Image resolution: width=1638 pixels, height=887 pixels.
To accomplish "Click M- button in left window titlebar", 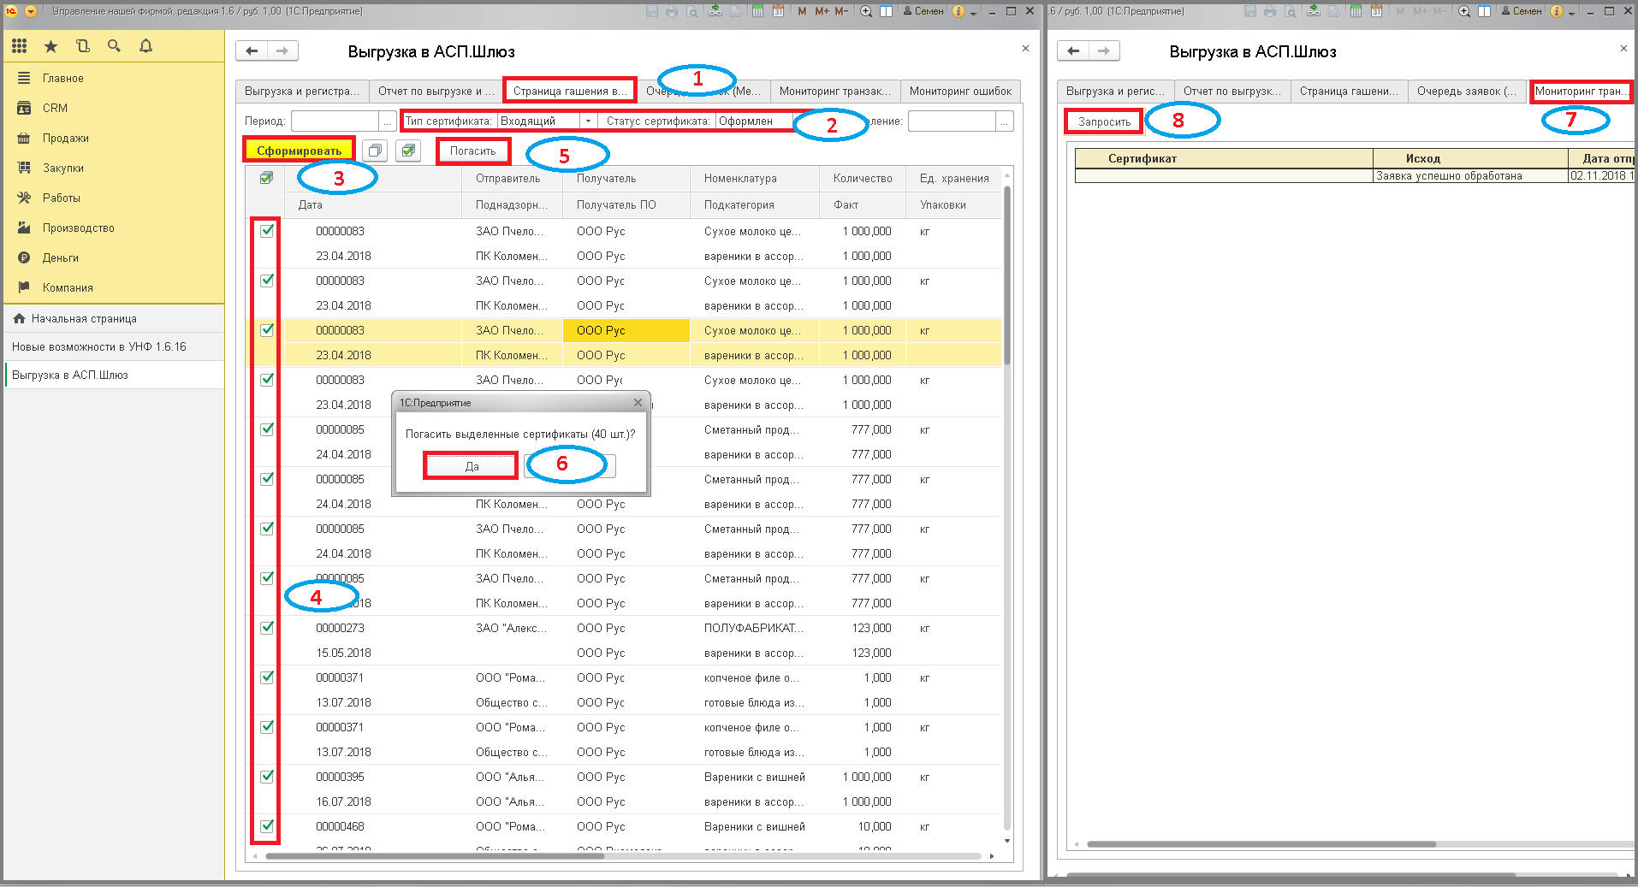I will pyautogui.click(x=841, y=11).
